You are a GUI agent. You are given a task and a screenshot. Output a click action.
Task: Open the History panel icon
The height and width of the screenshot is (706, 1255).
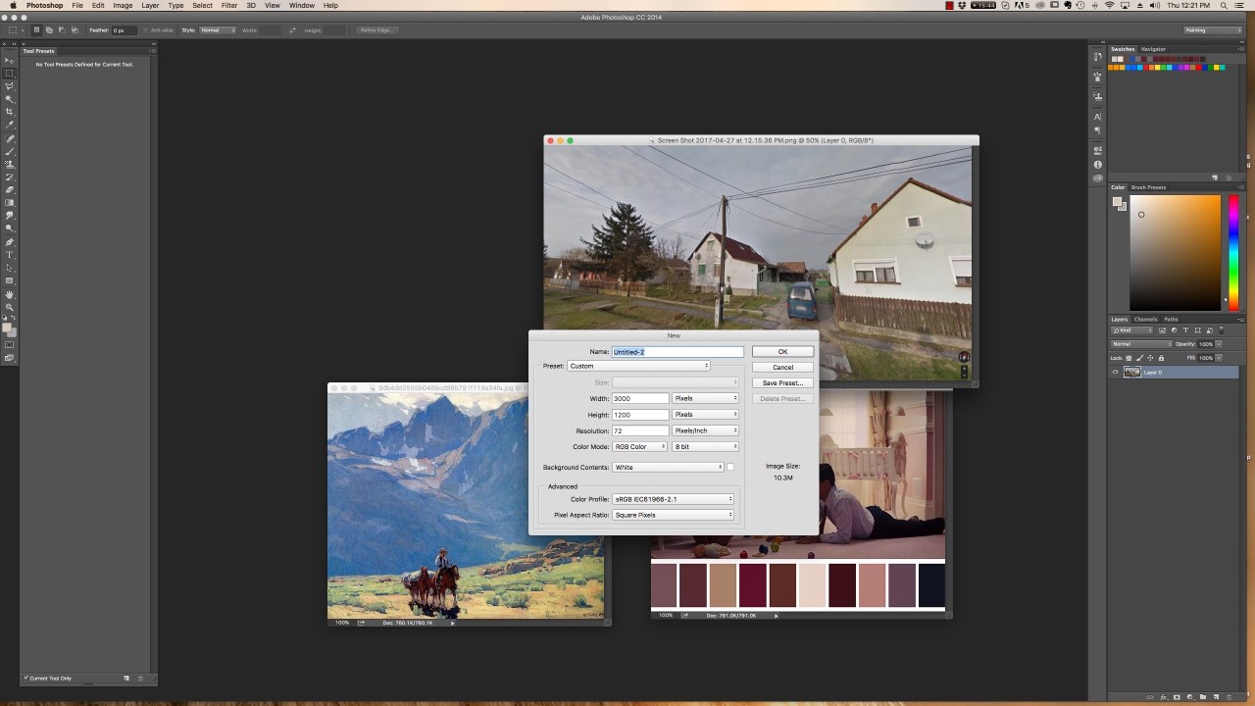click(1098, 57)
